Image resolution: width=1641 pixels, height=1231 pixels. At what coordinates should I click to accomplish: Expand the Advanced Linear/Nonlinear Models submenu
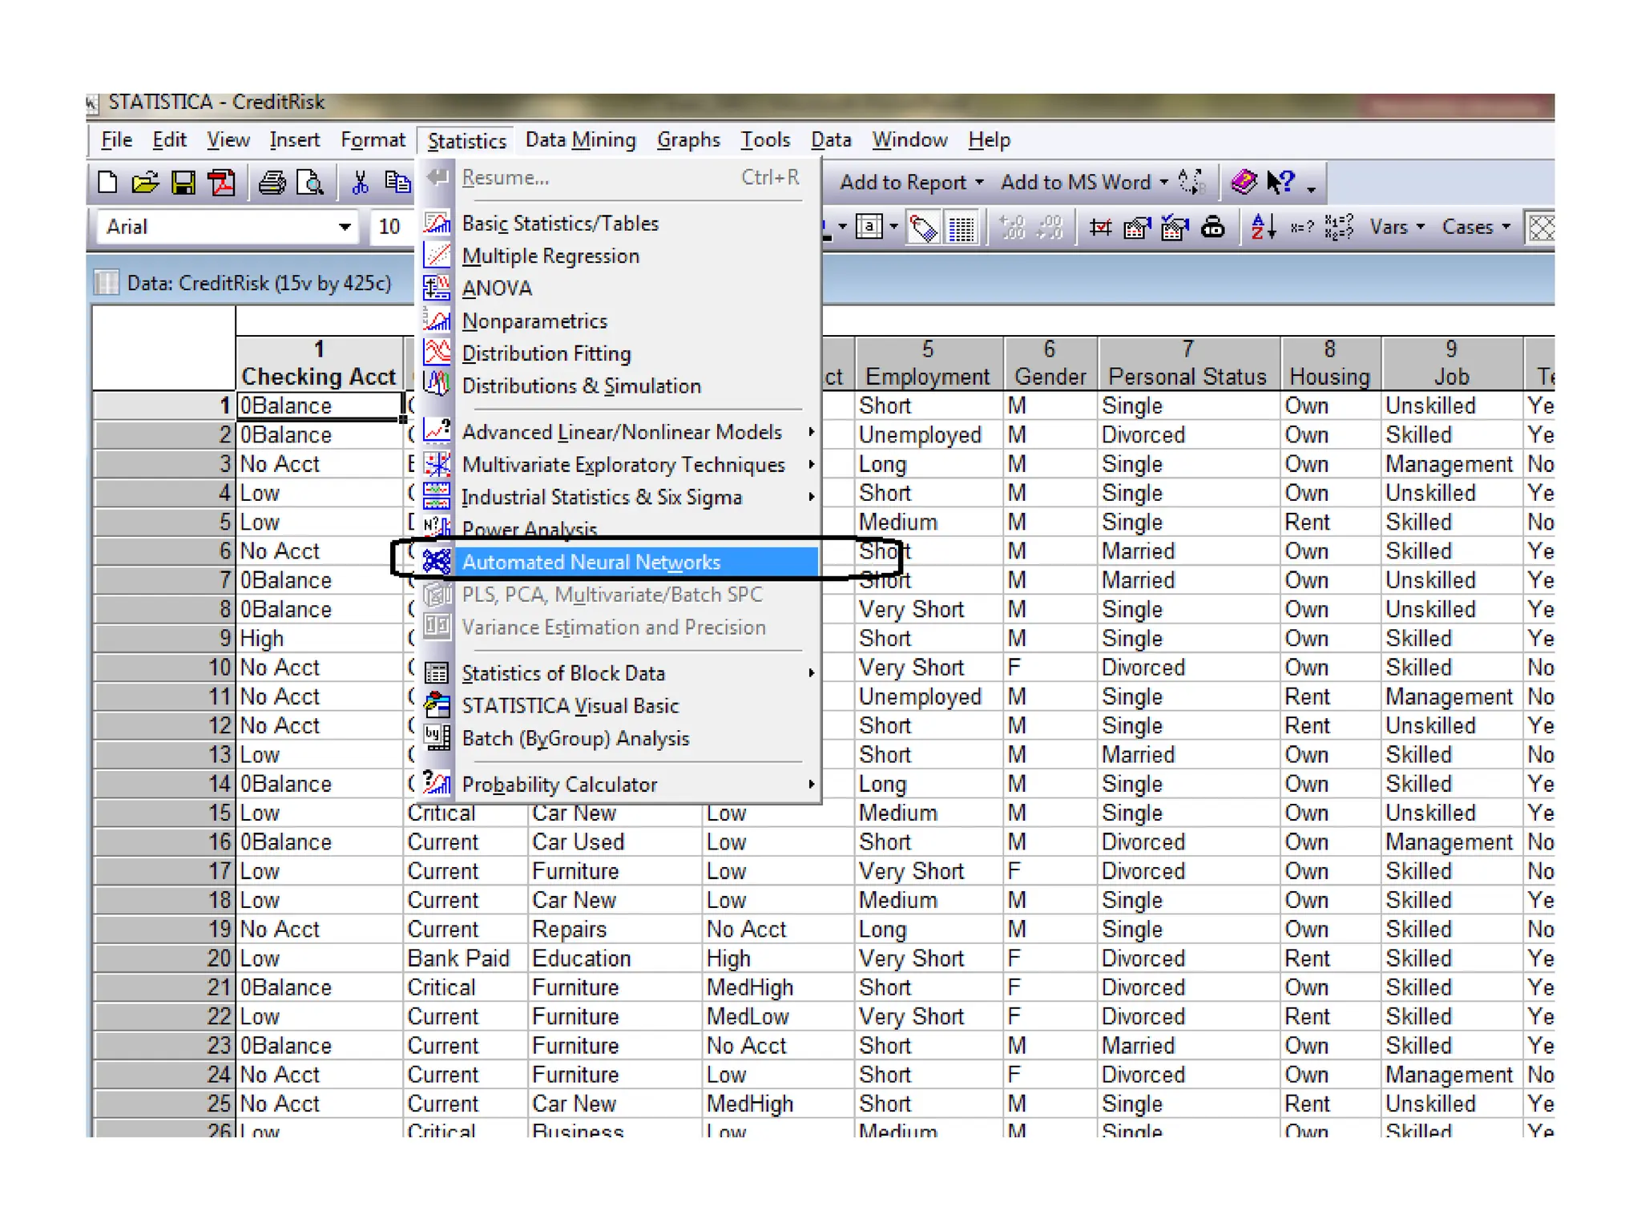pos(622,432)
